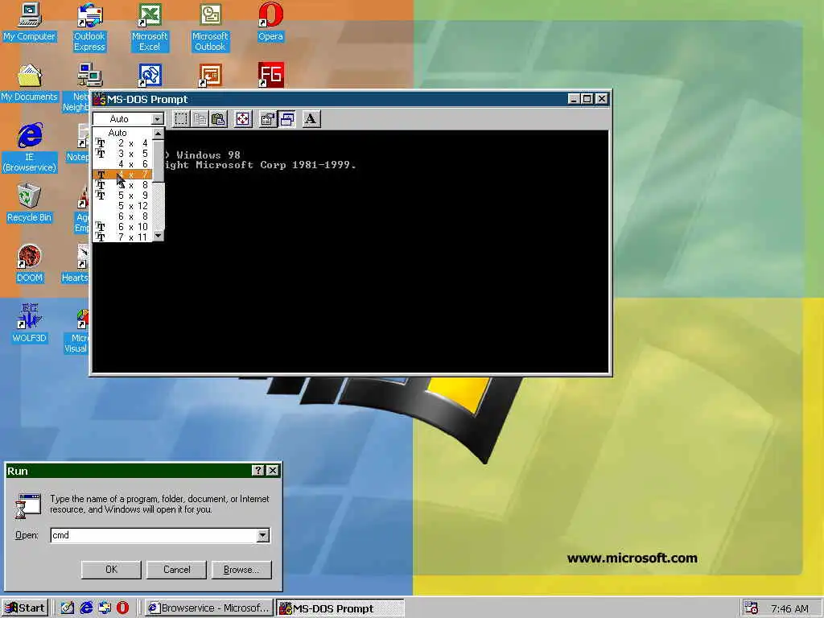Click the scheduler system tray icon
This screenshot has height=618, width=824.
point(752,608)
